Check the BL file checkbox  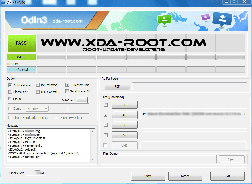pos(106,105)
